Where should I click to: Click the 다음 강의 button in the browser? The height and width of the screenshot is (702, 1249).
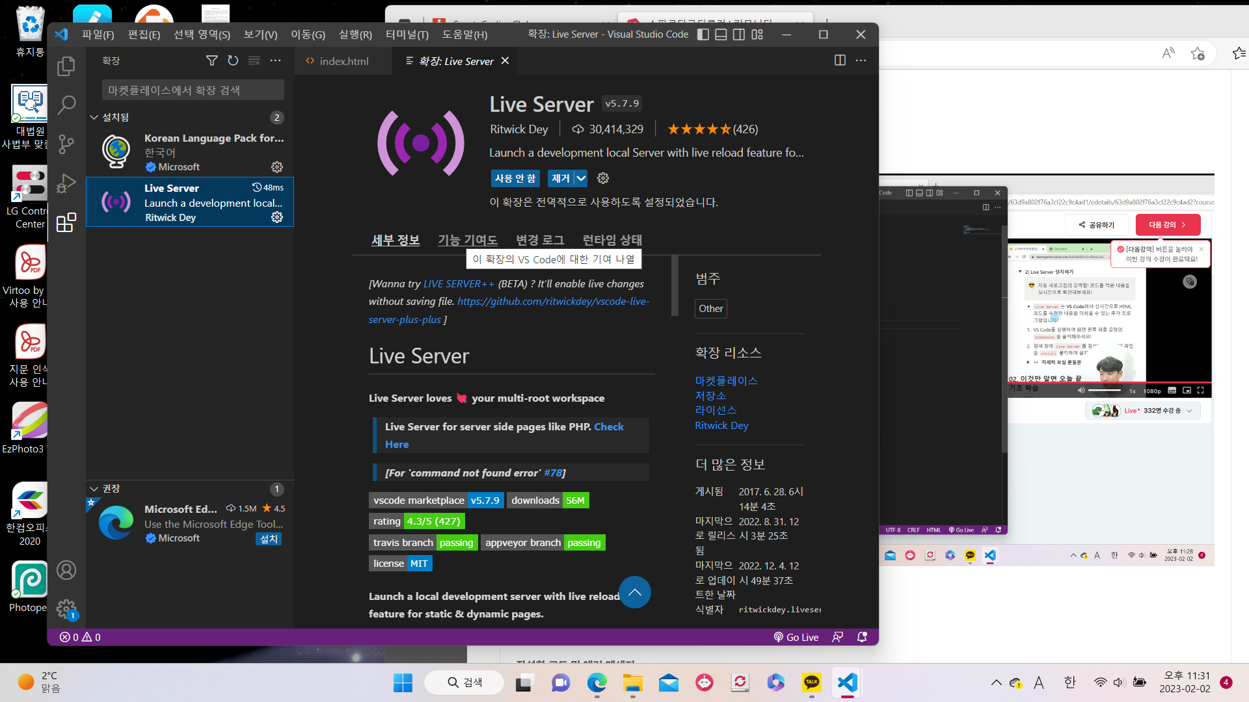click(1168, 225)
